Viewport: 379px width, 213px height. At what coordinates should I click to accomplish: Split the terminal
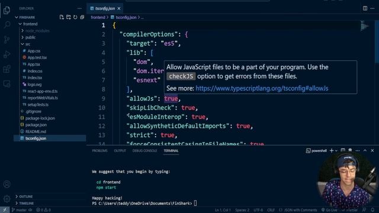click(343, 150)
